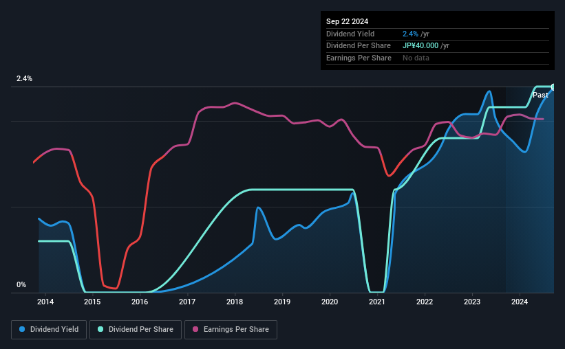Click the 2.4% dividend yield tooltip value
565x349 pixels.
point(410,34)
